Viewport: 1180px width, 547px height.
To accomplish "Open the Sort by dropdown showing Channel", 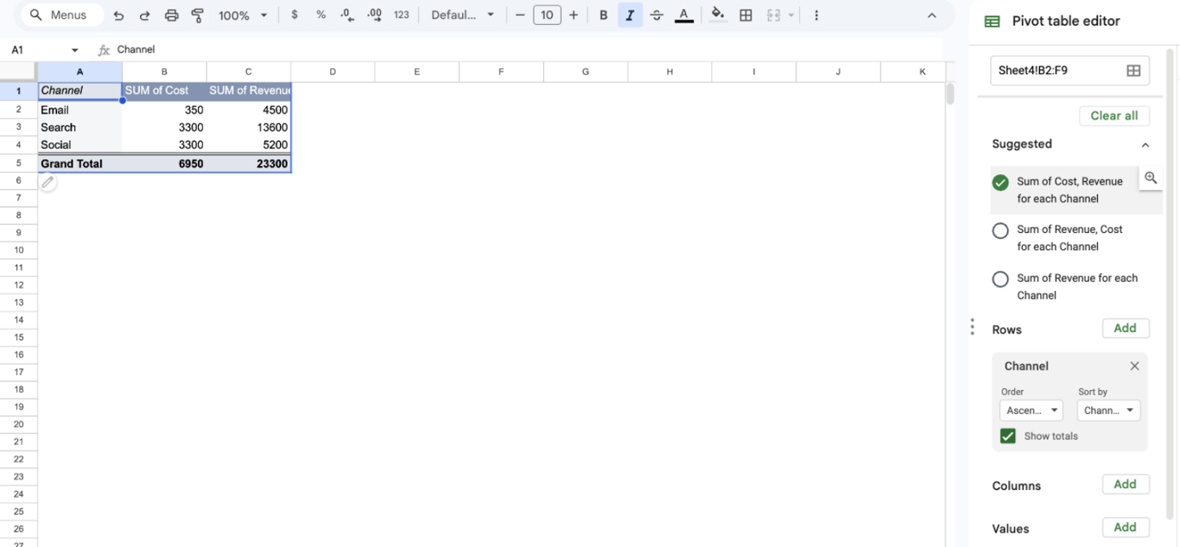I will tap(1109, 411).
